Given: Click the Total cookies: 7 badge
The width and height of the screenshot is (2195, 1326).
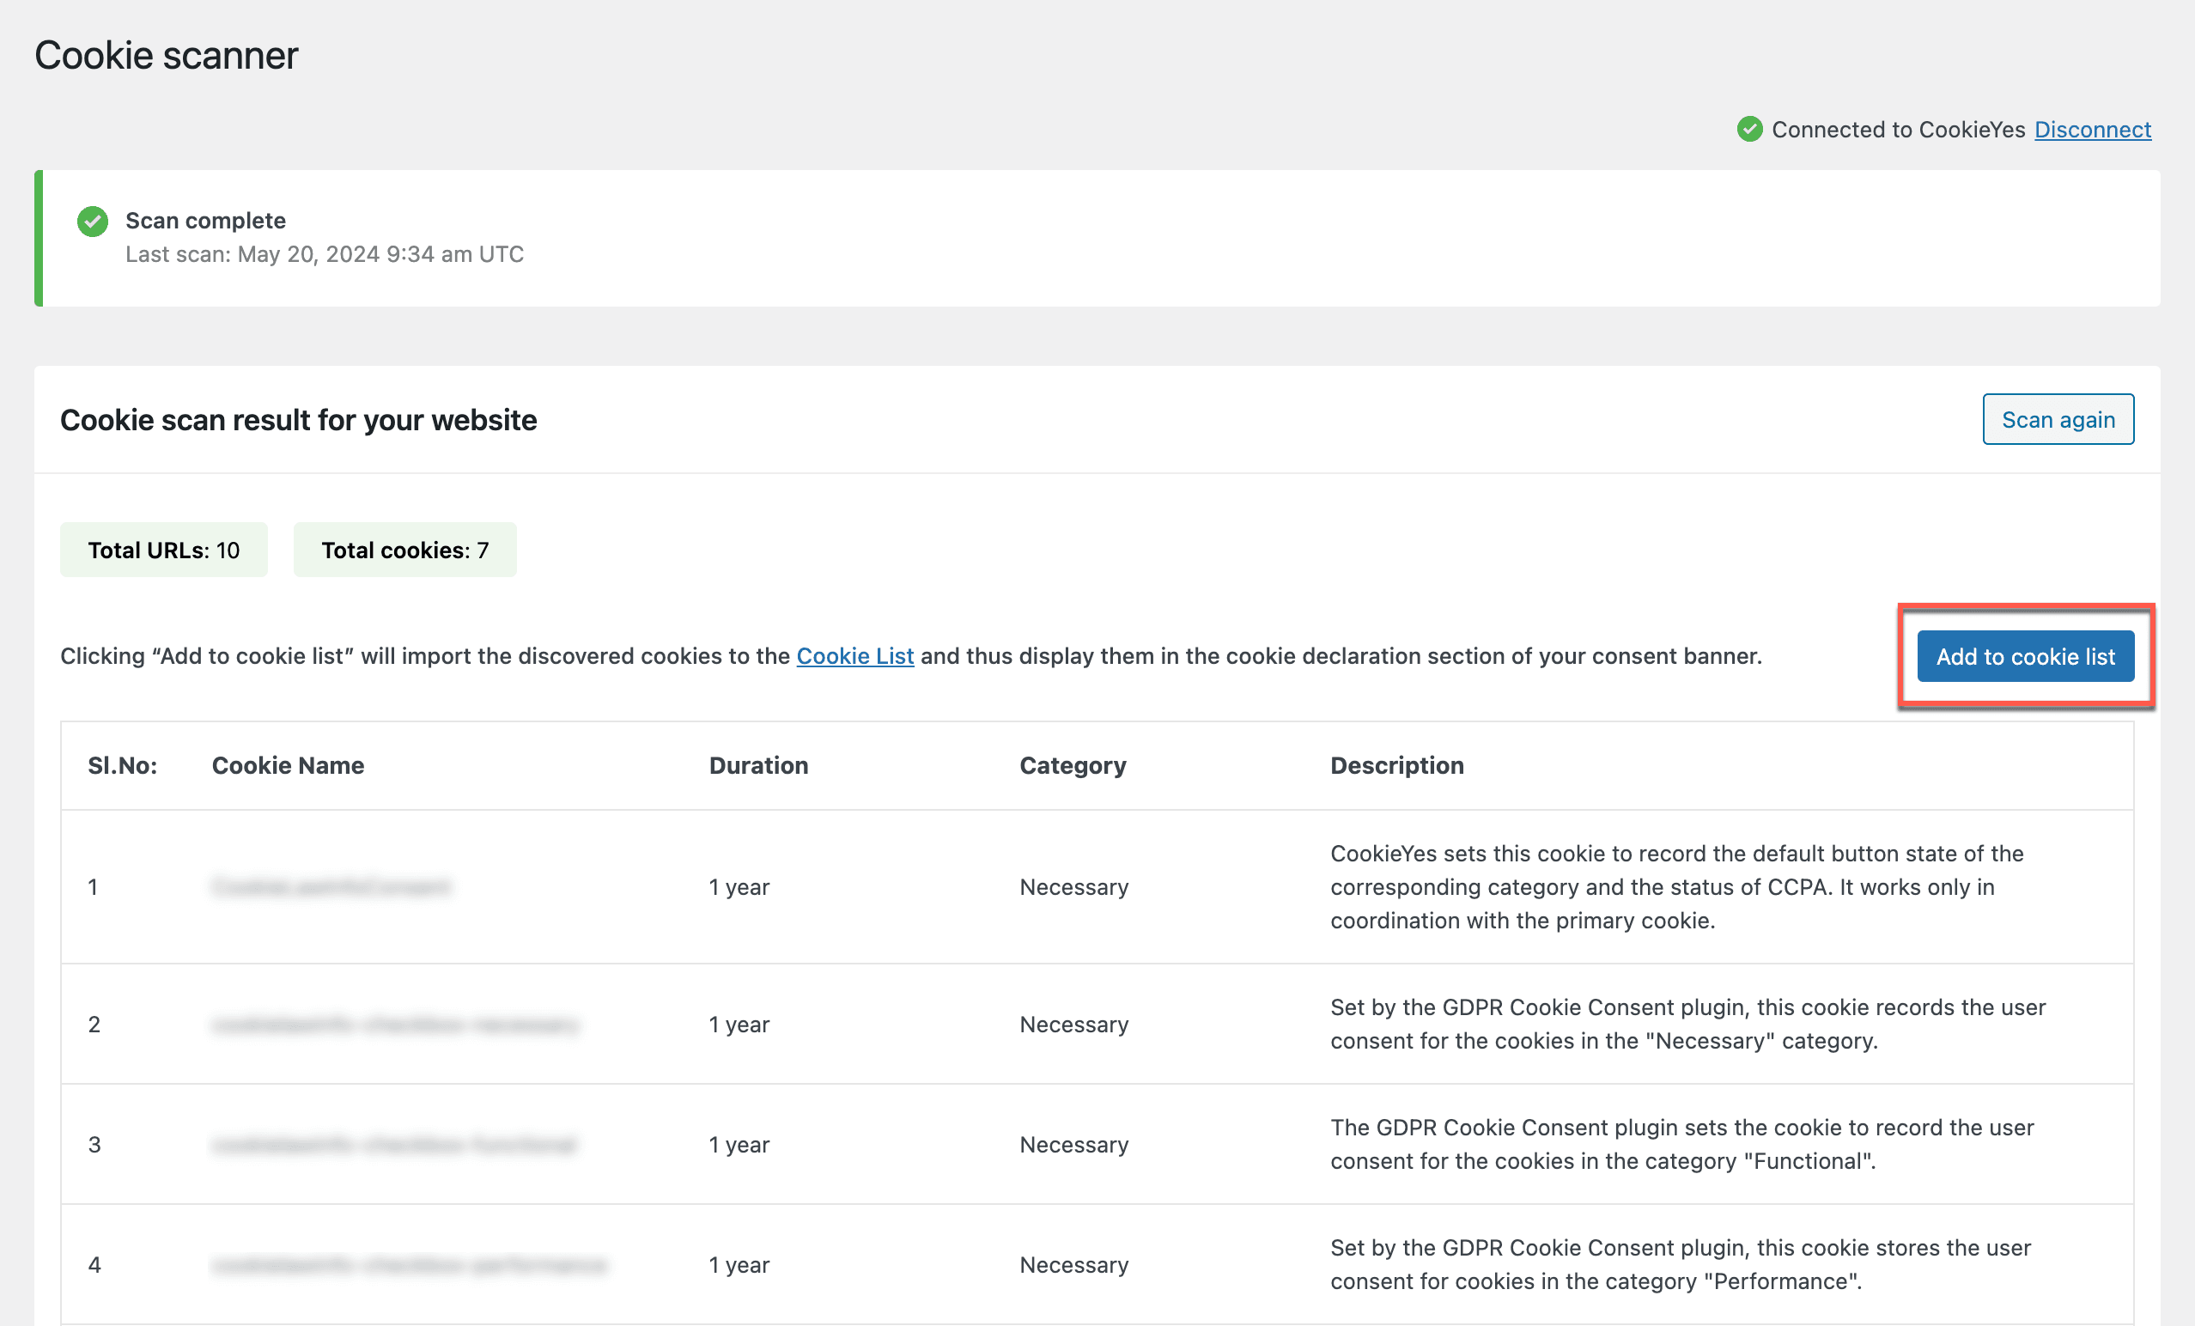Looking at the screenshot, I should pos(404,550).
